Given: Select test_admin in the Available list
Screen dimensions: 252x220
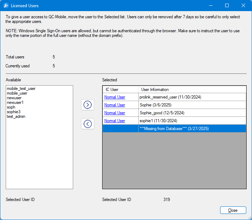Looking at the screenshot, I should pos(16,116).
